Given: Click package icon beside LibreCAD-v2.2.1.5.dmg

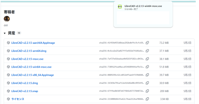Looking at the screenshot, I should tap(8, 83).
